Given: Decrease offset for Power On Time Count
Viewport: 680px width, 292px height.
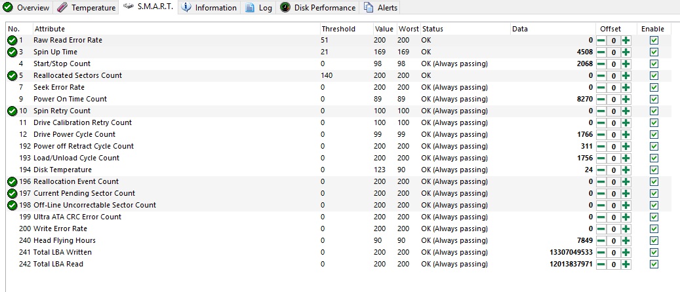Looking at the screenshot, I should pyautogui.click(x=601, y=99).
